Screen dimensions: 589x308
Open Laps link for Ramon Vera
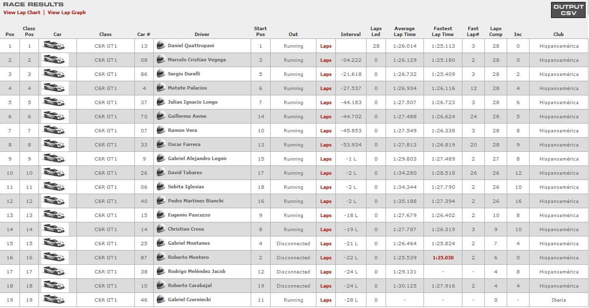coord(326,131)
